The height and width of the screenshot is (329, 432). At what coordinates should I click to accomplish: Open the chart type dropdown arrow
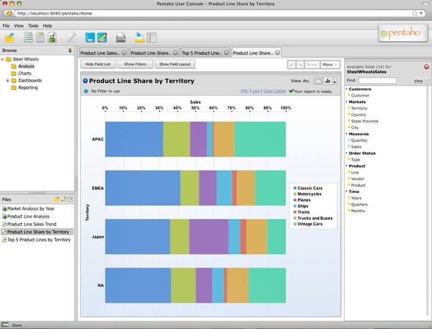point(335,81)
